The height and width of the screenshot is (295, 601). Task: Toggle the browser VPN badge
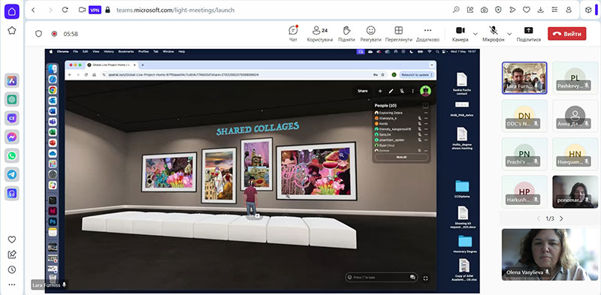[x=95, y=10]
